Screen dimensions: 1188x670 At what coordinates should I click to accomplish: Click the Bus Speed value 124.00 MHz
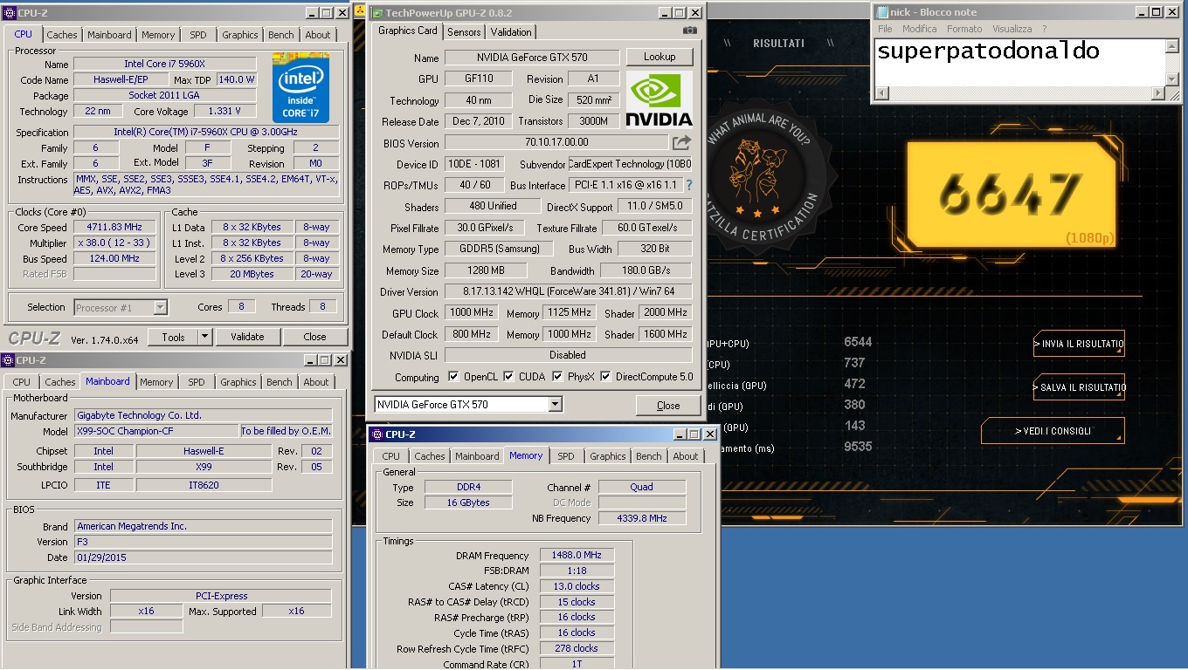point(115,259)
